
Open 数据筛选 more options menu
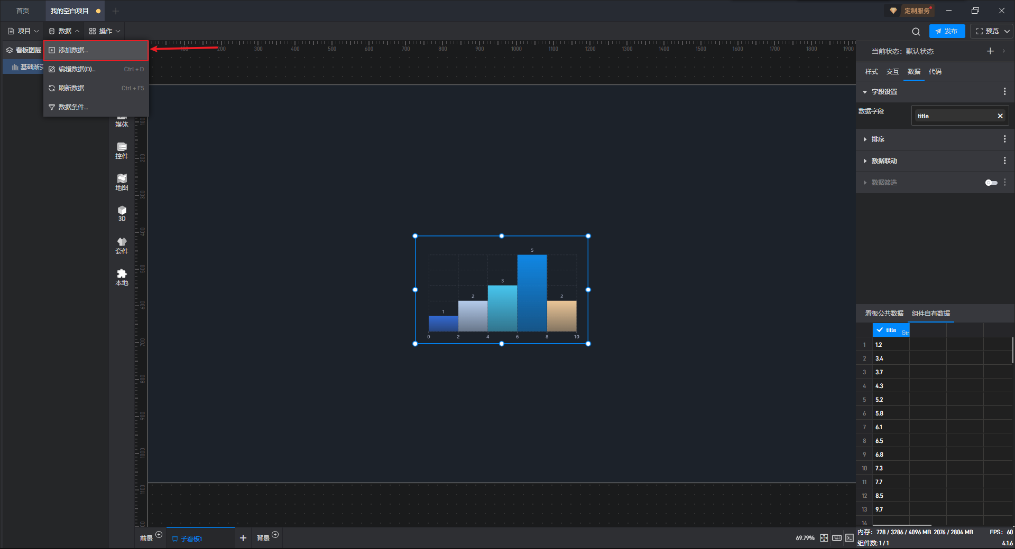(x=1004, y=183)
